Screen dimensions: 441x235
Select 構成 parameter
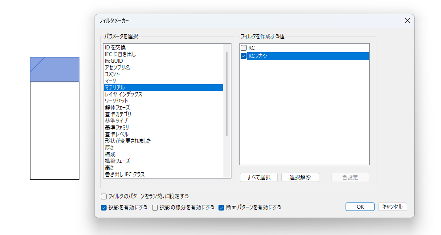click(x=163, y=154)
